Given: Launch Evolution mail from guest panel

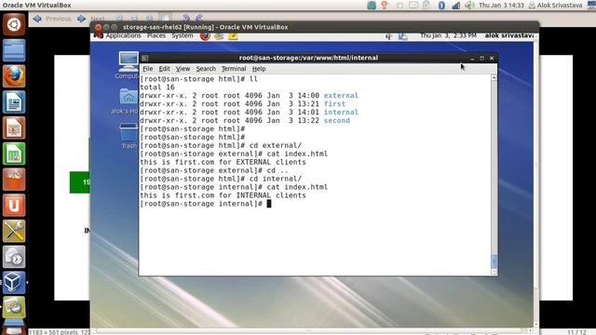Looking at the screenshot, I should (219, 36).
